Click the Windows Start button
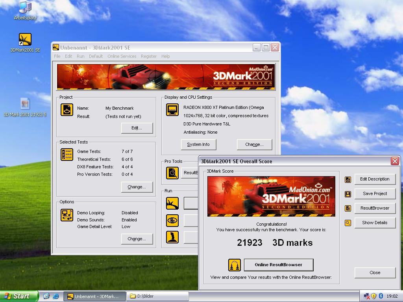403x302 pixels. [x=19, y=296]
